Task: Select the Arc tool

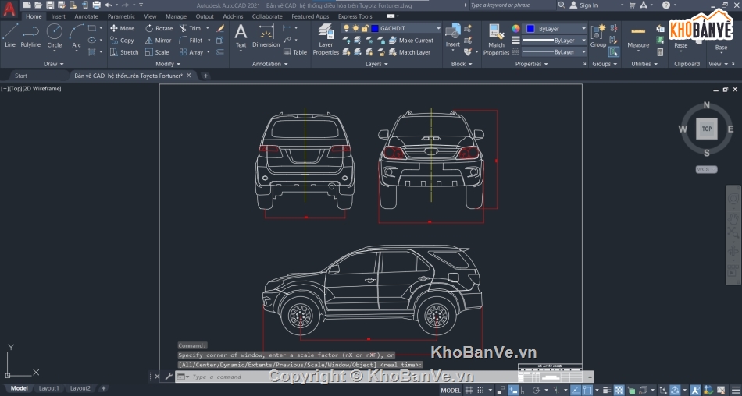Action: 77,36
